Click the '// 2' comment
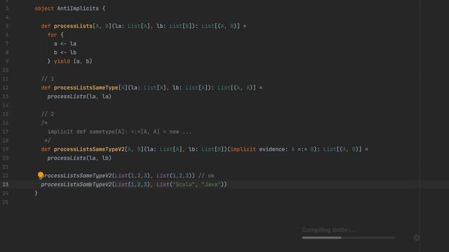This screenshot has height=252, width=449. pos(48,114)
